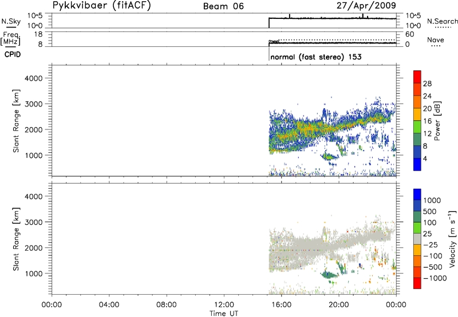Click the orange 24 dB power swatch
This screenshot has height=317, width=458.
pyautogui.click(x=417, y=102)
